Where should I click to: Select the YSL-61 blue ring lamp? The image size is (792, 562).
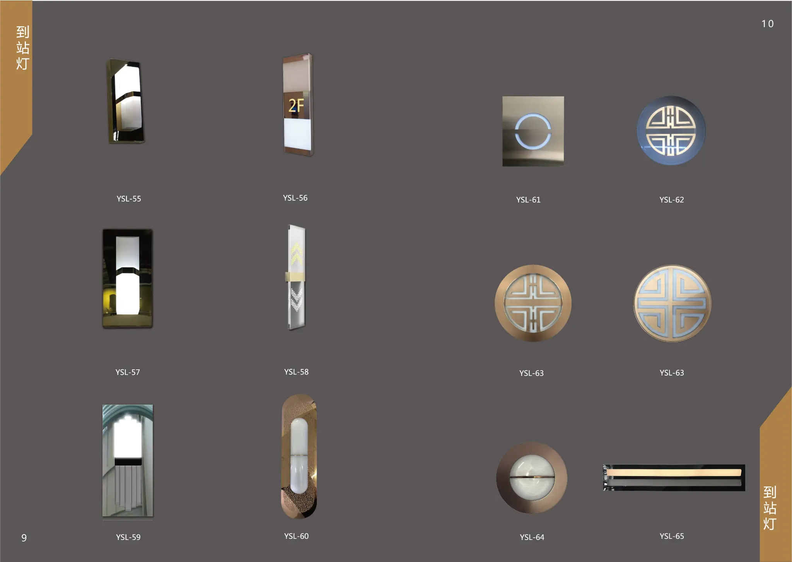[533, 131]
